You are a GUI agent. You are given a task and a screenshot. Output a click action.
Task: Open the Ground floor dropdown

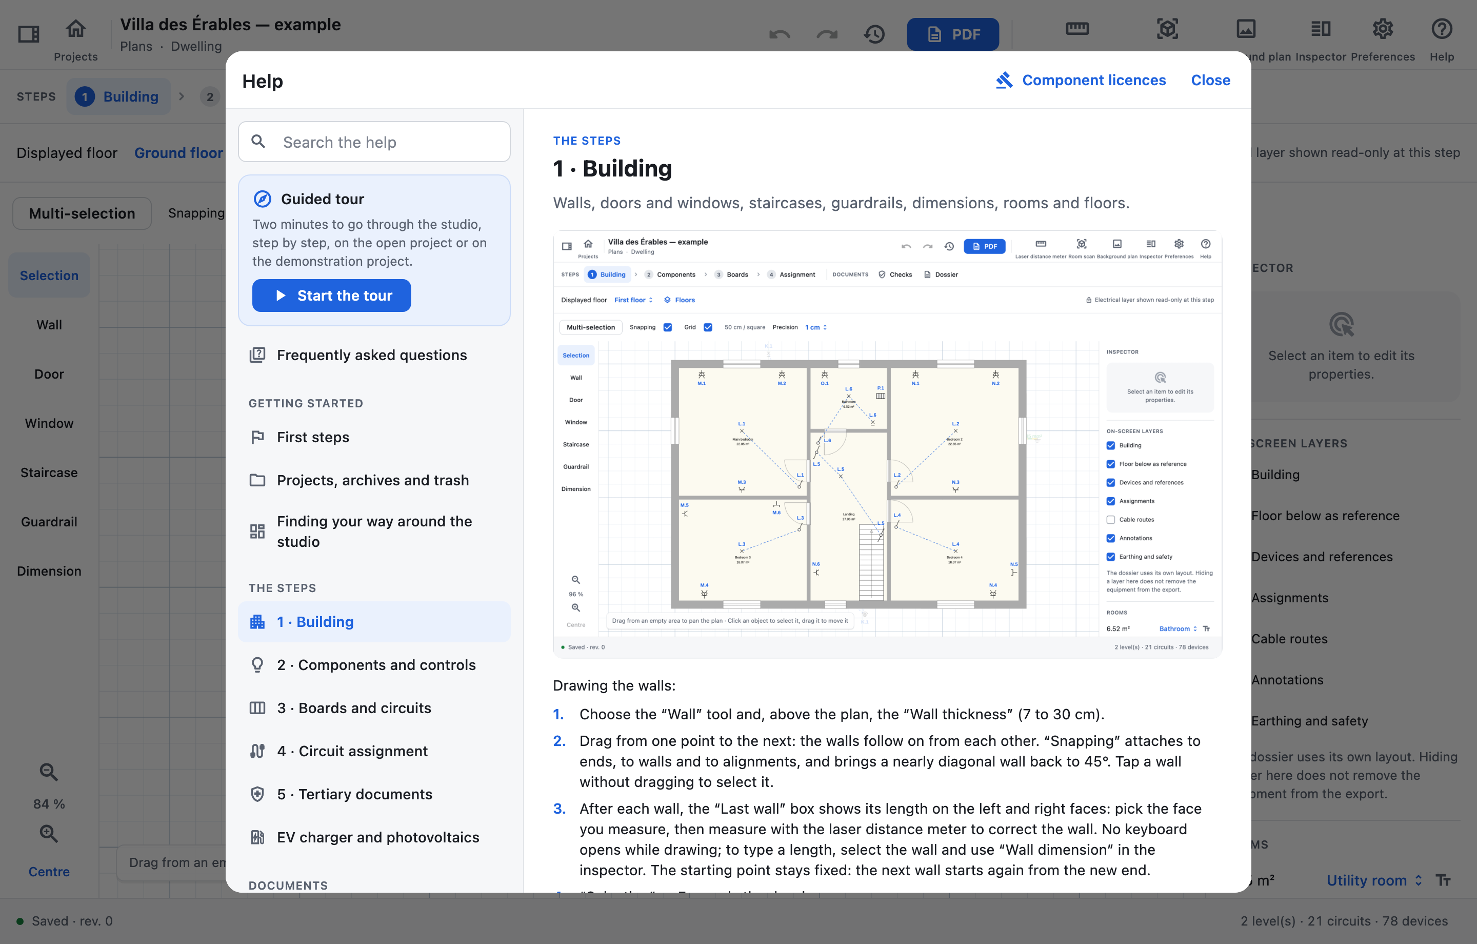178,153
